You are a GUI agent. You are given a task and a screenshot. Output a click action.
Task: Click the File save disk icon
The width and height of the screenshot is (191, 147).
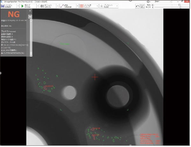click(3, 6)
